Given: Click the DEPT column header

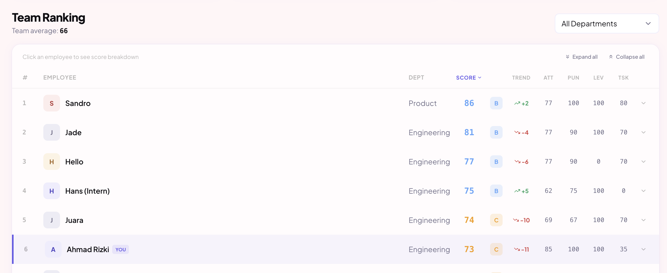Looking at the screenshot, I should pyautogui.click(x=416, y=78).
